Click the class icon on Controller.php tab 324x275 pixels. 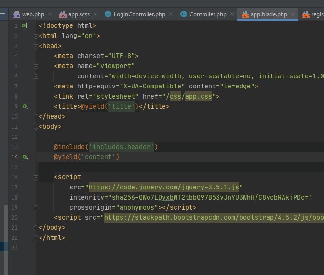click(x=184, y=14)
